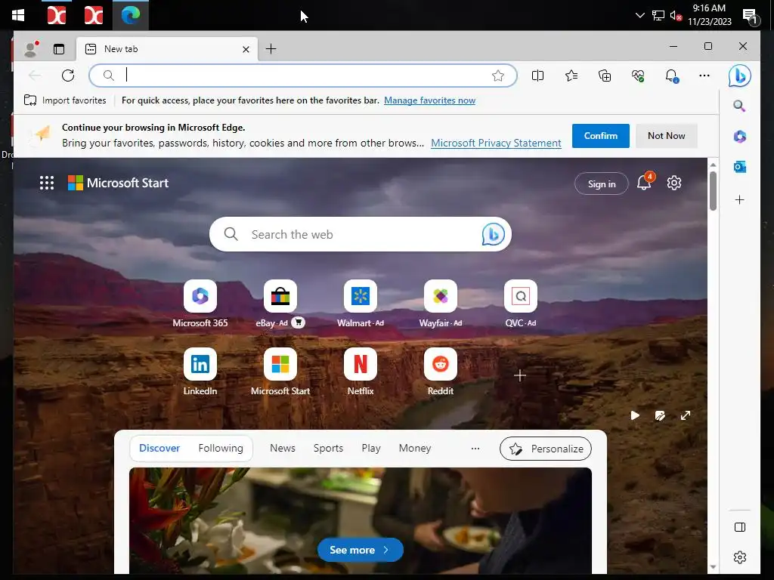The height and width of the screenshot is (580, 774).
Task: Open Microsoft Edge in the taskbar
Action: (130, 15)
